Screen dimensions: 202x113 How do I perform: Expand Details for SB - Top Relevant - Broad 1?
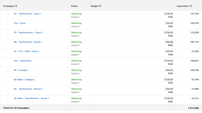coord(75,45)
